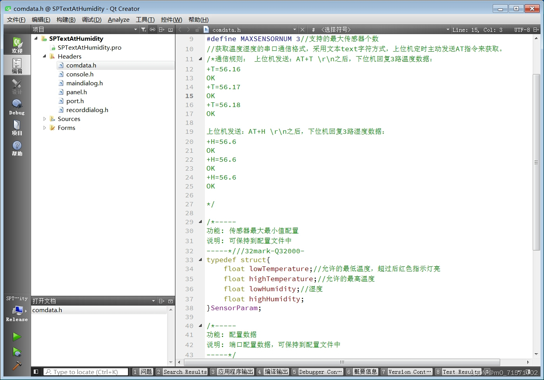Open the Debugger Console pane
544x380 pixels.
317,371
